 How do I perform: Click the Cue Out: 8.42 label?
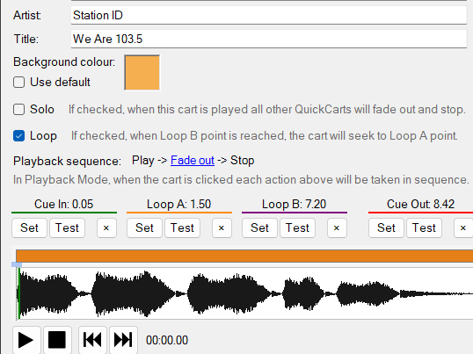coord(420,205)
